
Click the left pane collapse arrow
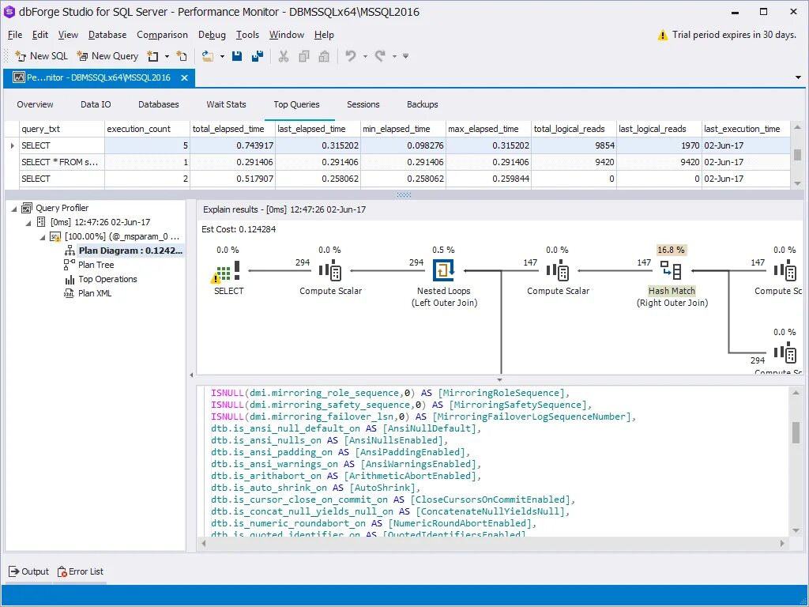tap(191, 375)
